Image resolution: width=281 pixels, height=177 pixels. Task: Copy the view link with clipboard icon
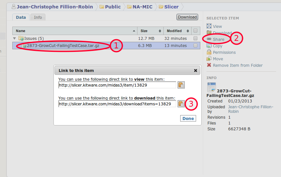coord(181,85)
